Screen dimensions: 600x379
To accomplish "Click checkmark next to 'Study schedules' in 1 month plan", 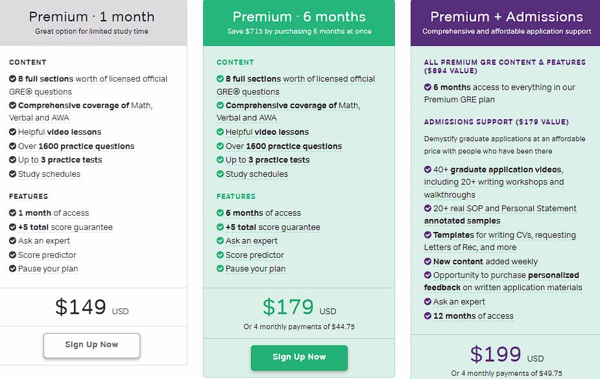I will pos(12,174).
